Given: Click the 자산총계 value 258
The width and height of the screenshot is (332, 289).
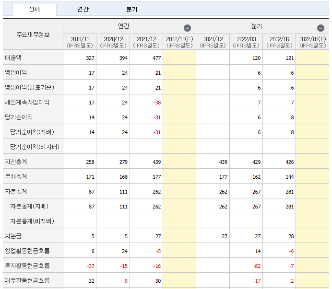Looking at the screenshot, I should pyautogui.click(x=90, y=162).
